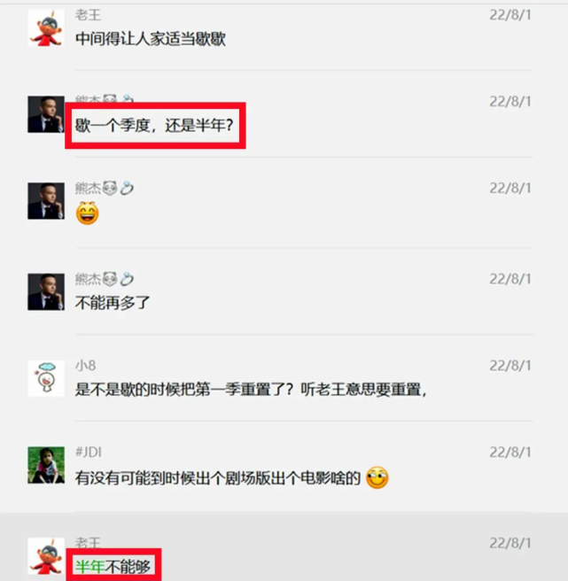The width and height of the screenshot is (568, 581).
Task: Click the big laughing emoji sent by 熊杰
Action: [x=88, y=213]
